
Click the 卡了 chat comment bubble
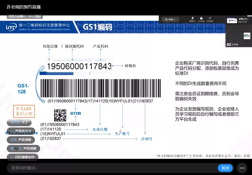pos(19,122)
